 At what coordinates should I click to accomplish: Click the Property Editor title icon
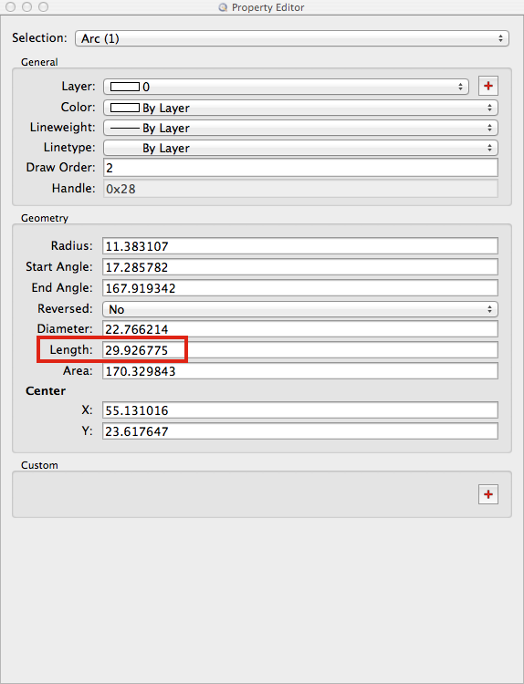[223, 7]
